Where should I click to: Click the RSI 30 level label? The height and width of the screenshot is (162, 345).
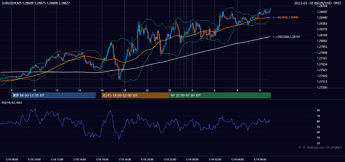point(319,138)
